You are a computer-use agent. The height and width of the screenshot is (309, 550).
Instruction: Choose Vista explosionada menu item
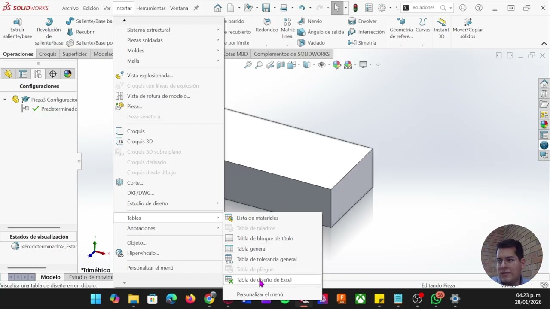tap(168, 76)
